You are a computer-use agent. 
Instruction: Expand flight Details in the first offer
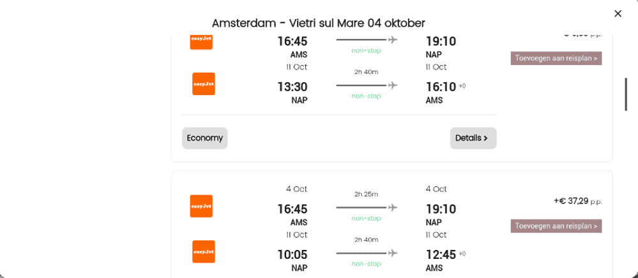point(473,138)
